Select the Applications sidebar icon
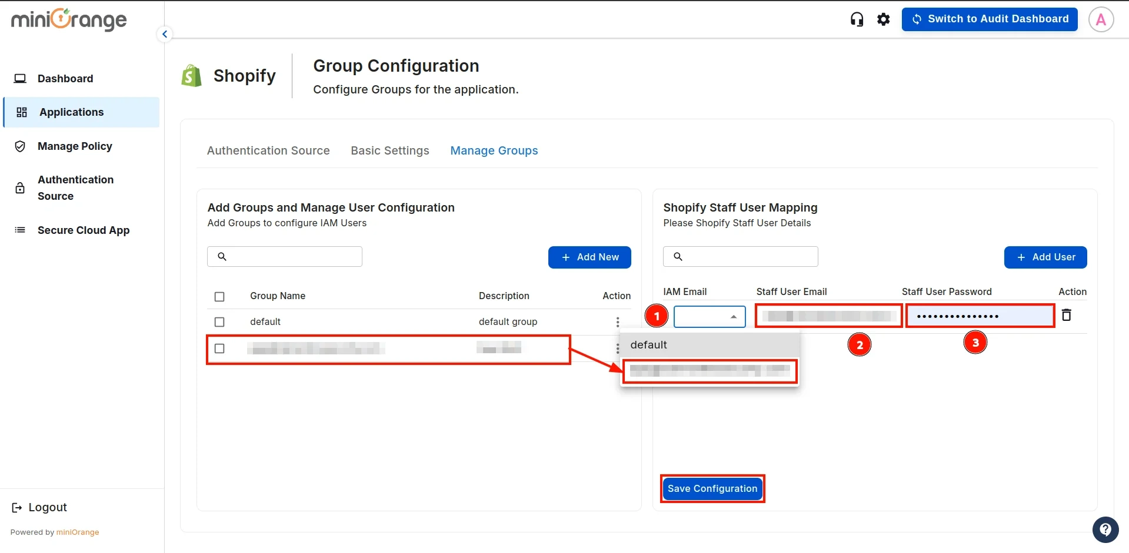Screen dimensions: 1129x553 click(x=21, y=112)
